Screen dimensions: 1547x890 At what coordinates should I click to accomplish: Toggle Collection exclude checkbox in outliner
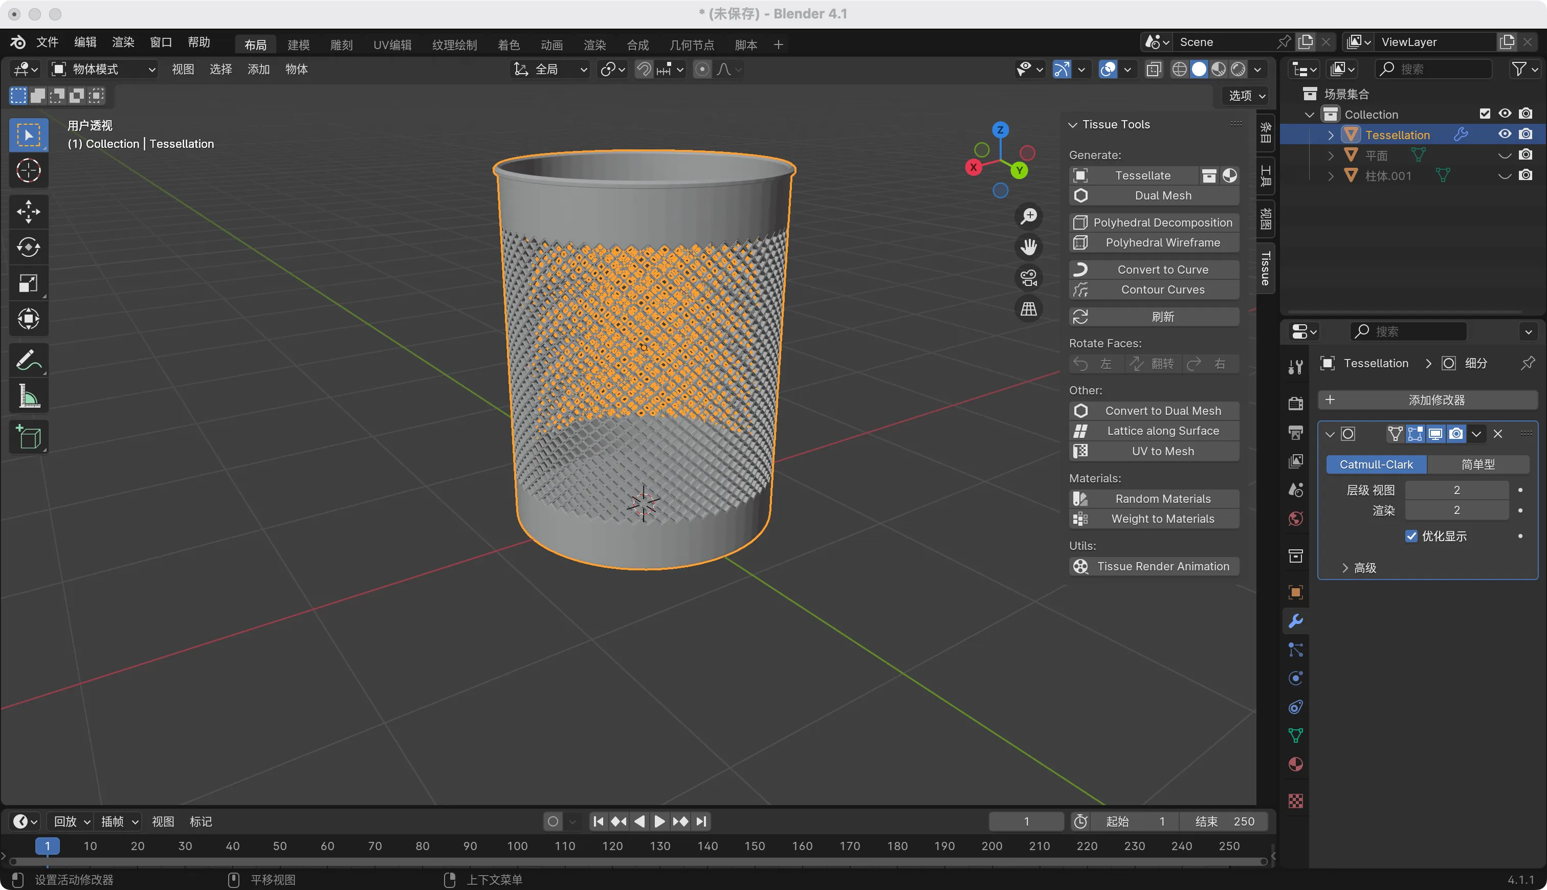(x=1485, y=114)
